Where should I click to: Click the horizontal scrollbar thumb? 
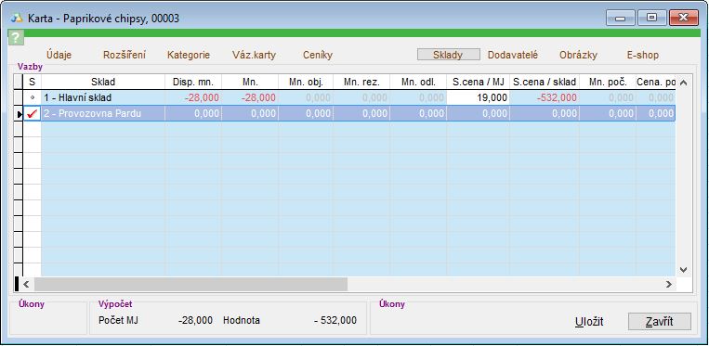click(x=190, y=284)
